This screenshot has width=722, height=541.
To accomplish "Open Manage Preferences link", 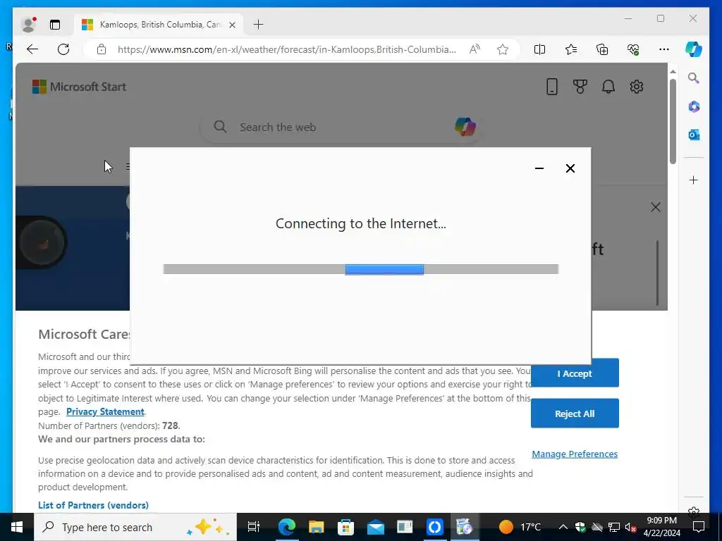I will click(575, 454).
